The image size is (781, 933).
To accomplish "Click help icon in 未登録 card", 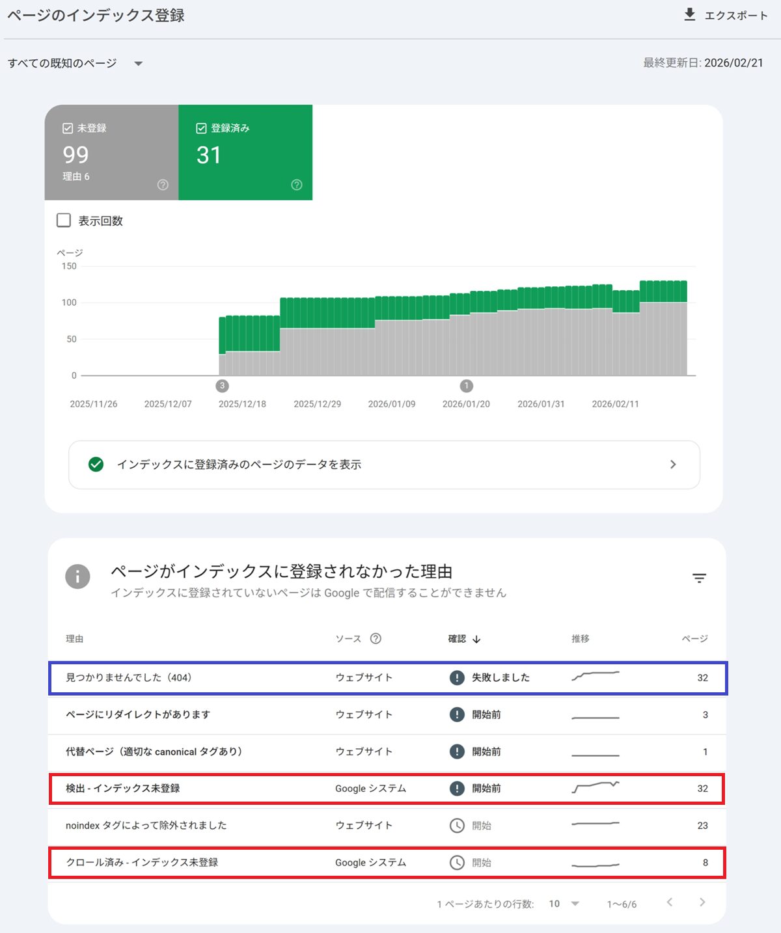I will 163,185.
